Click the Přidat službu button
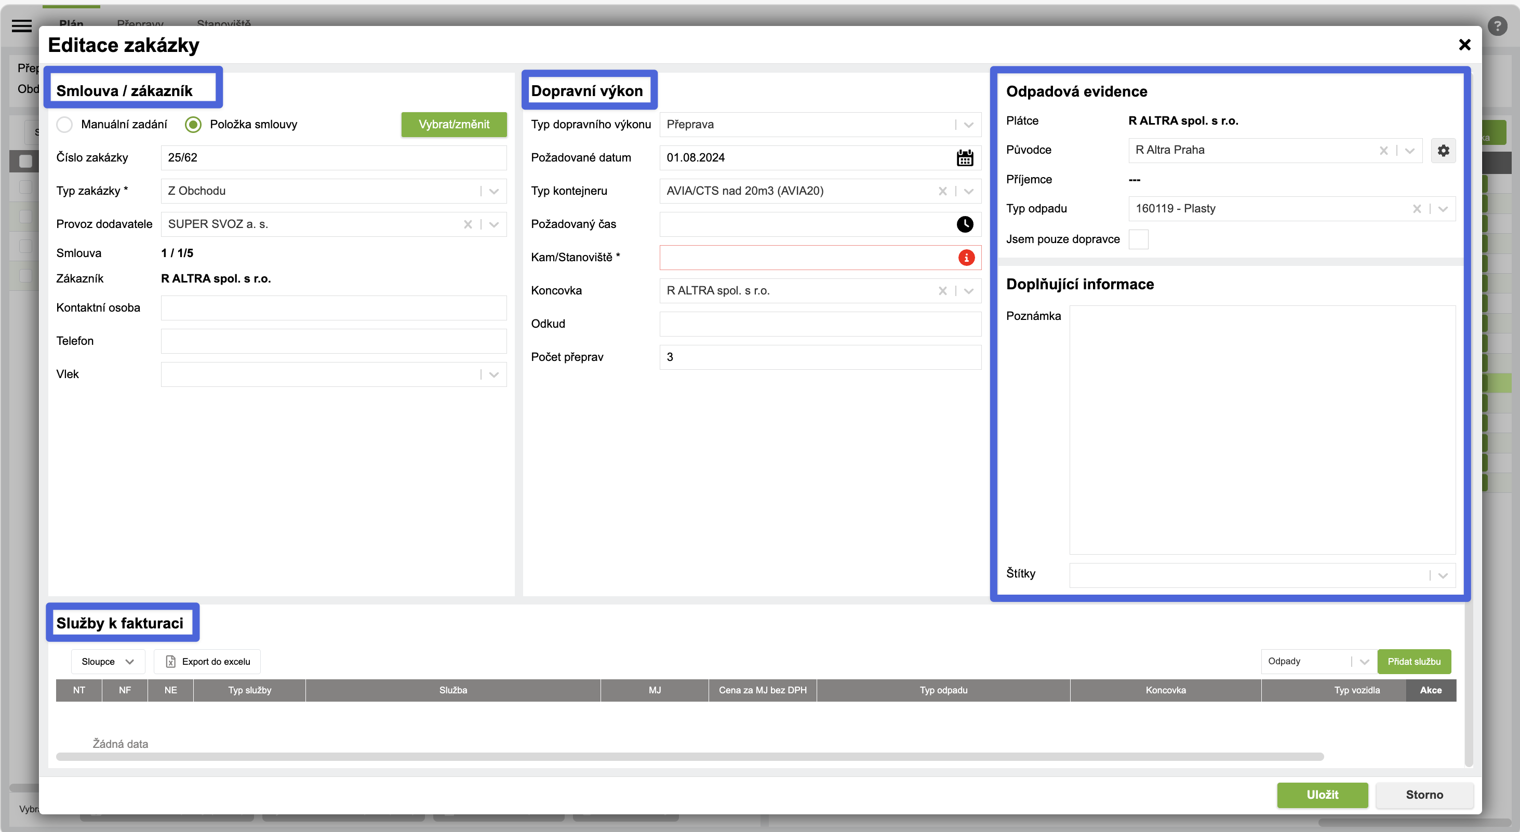This screenshot has width=1520, height=832. [x=1414, y=662]
